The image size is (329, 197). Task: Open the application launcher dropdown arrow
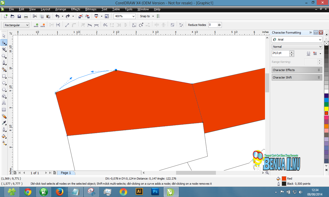(102, 16)
